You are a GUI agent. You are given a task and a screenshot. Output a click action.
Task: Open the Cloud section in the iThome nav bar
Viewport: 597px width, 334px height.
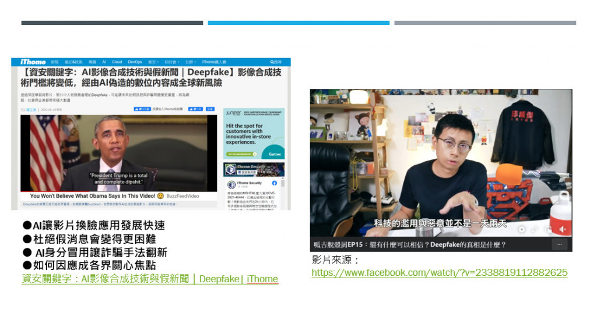tap(117, 62)
